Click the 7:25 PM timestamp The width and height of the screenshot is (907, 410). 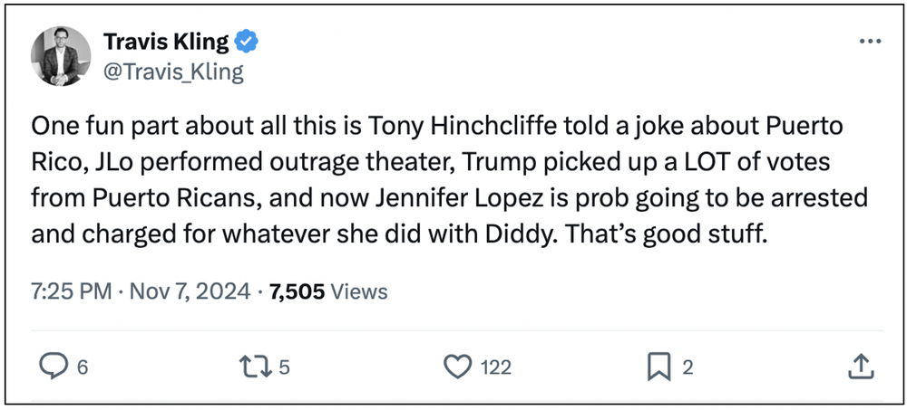[x=71, y=291]
